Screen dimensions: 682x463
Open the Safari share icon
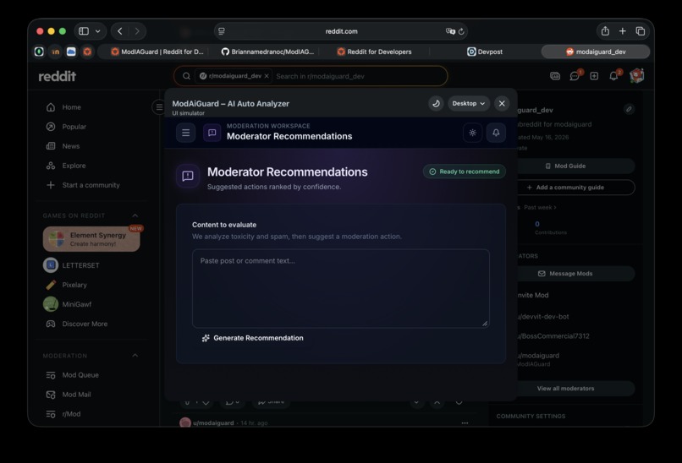point(605,31)
